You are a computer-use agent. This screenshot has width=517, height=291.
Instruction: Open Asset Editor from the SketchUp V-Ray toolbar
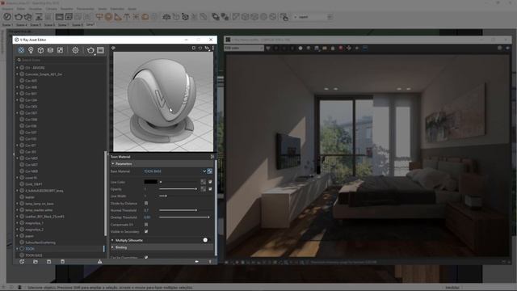point(7,17)
